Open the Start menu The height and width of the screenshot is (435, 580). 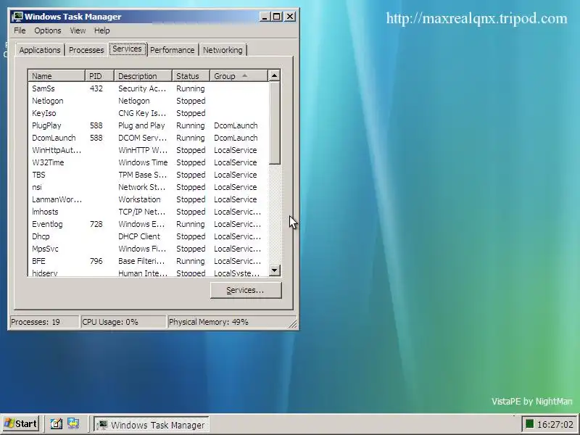21,424
